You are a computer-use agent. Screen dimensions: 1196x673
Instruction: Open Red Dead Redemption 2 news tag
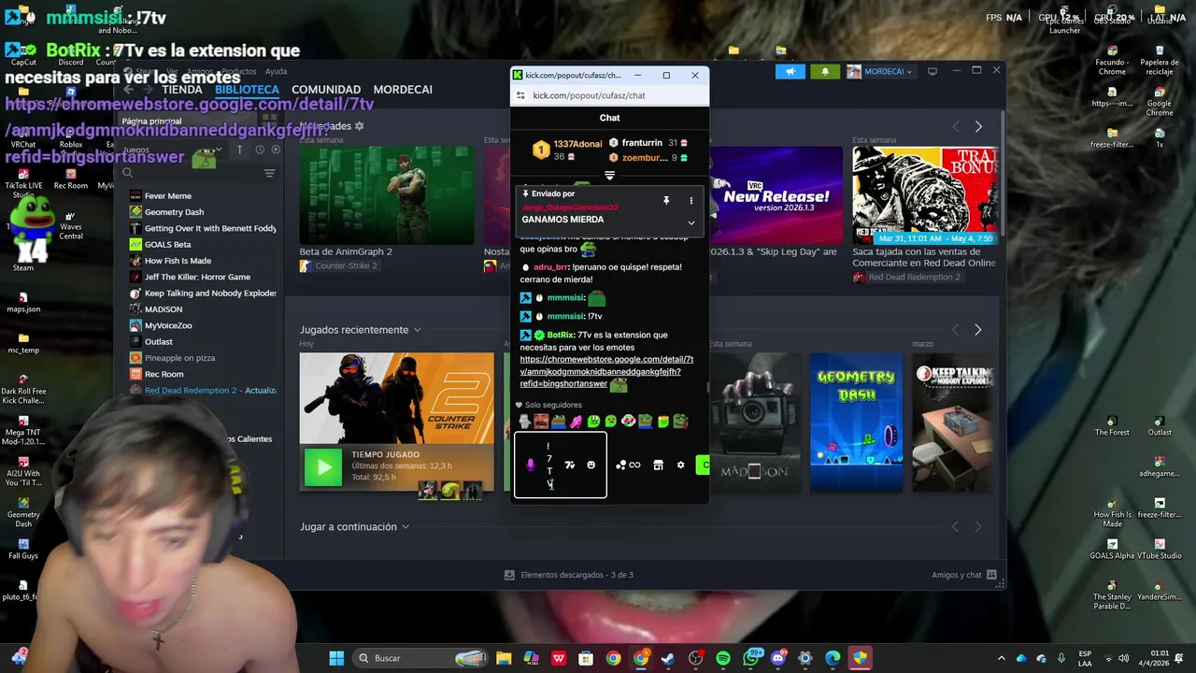tap(906, 278)
